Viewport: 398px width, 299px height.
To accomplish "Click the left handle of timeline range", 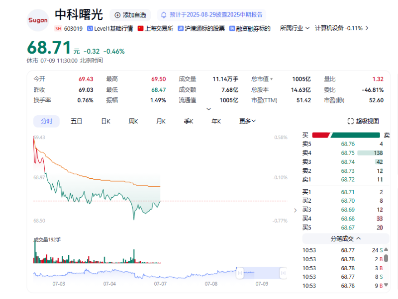I will (x=240, y=273).
